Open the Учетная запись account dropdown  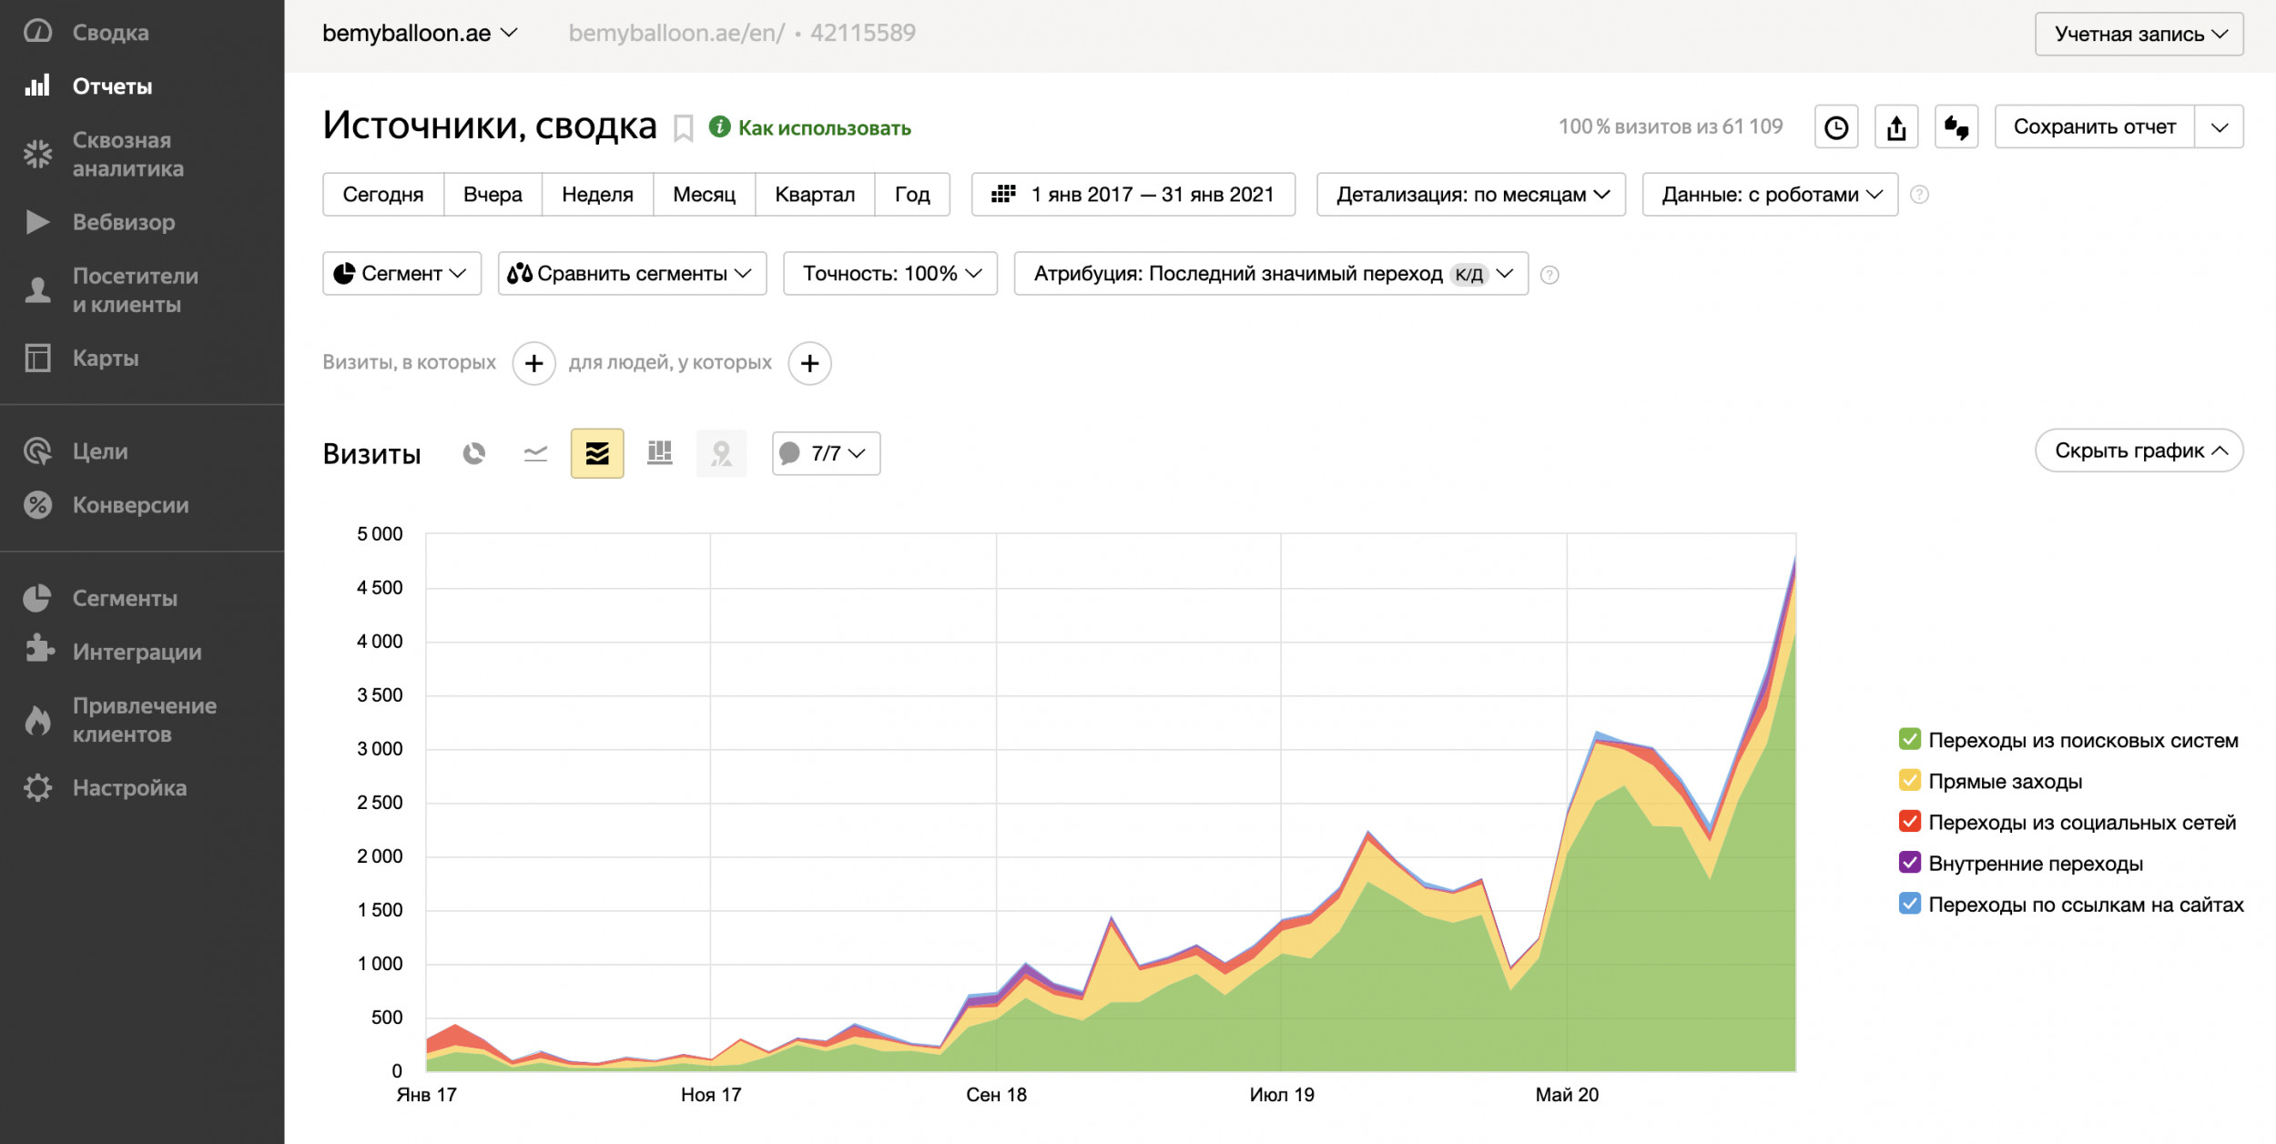tap(2139, 35)
